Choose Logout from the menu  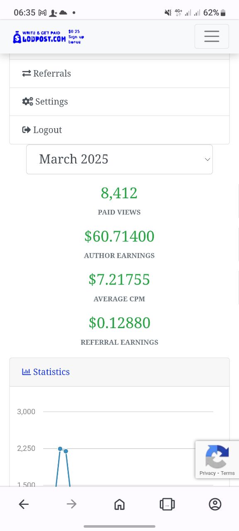point(119,130)
